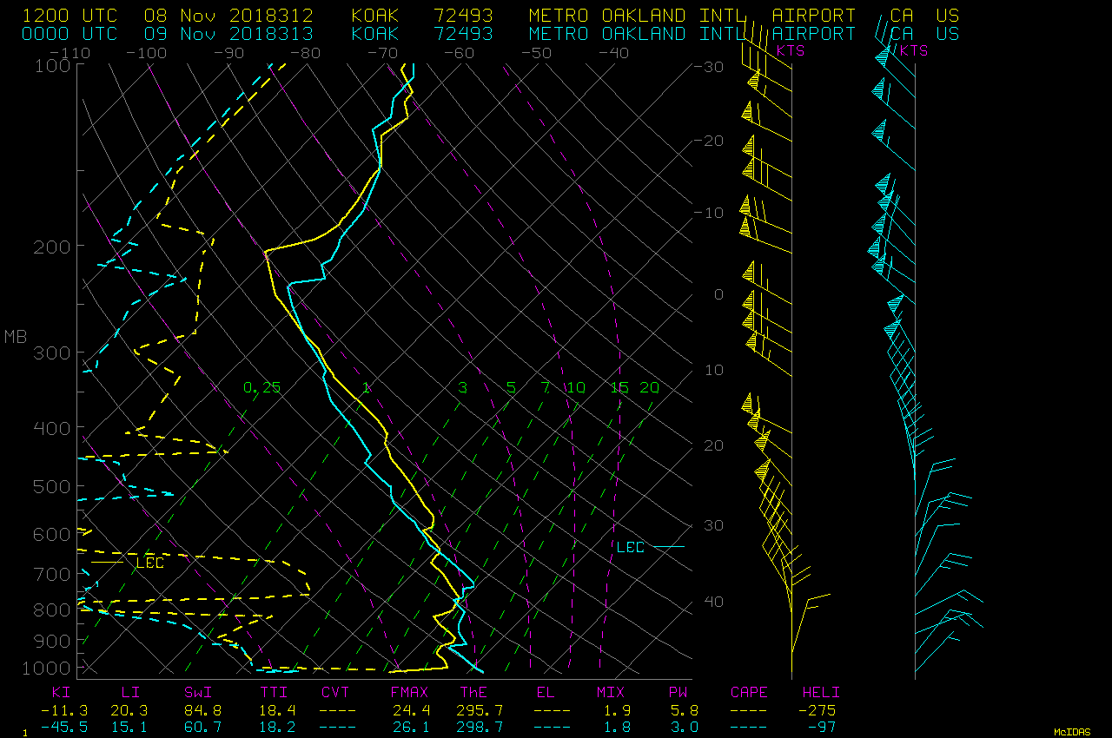Click the yellow HELI value -275
1112x738 pixels.
pos(821,710)
